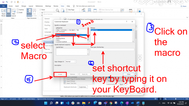Switch to Read Mode view
The height and width of the screenshot is (106, 189).
[x=3, y=12]
